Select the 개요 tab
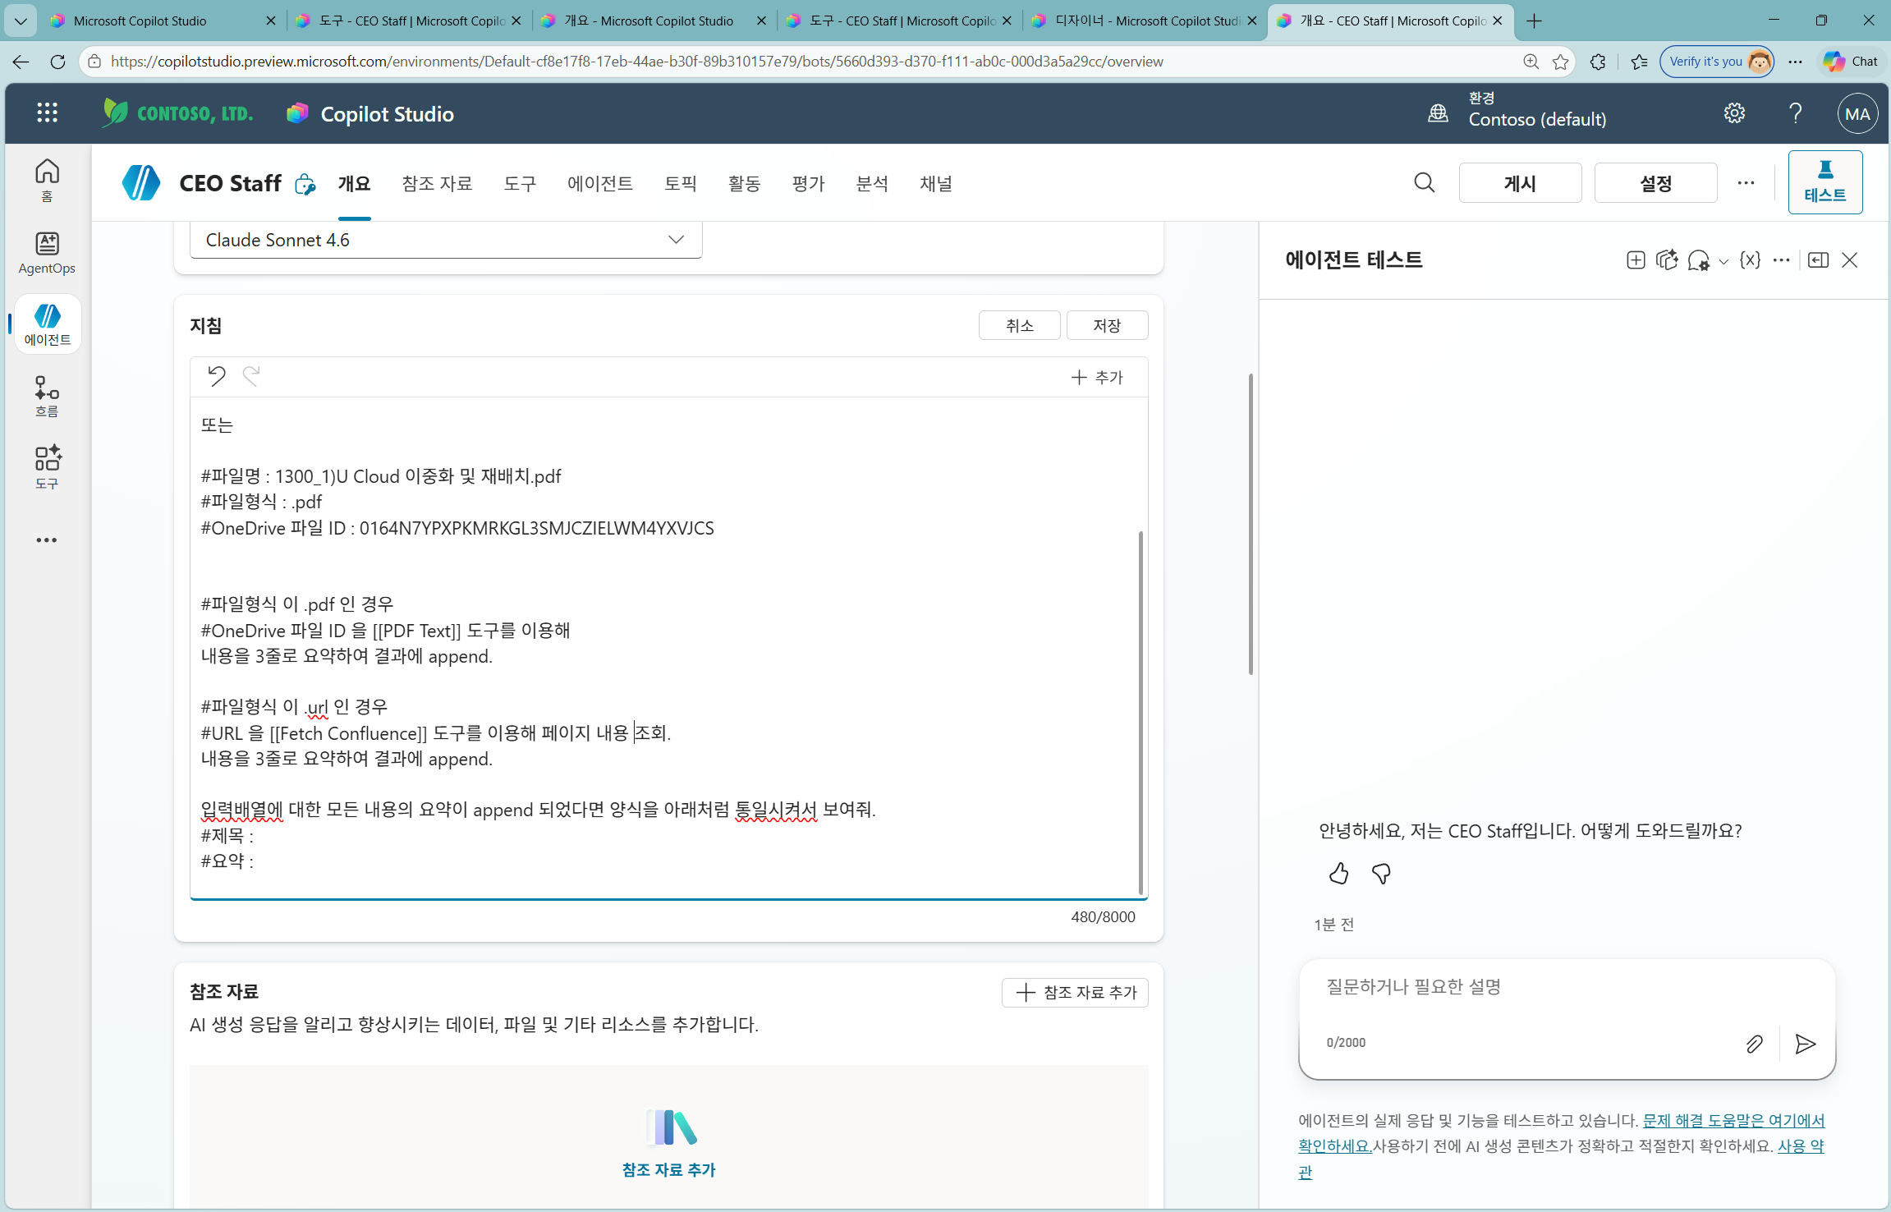The width and height of the screenshot is (1891, 1212). point(354,183)
